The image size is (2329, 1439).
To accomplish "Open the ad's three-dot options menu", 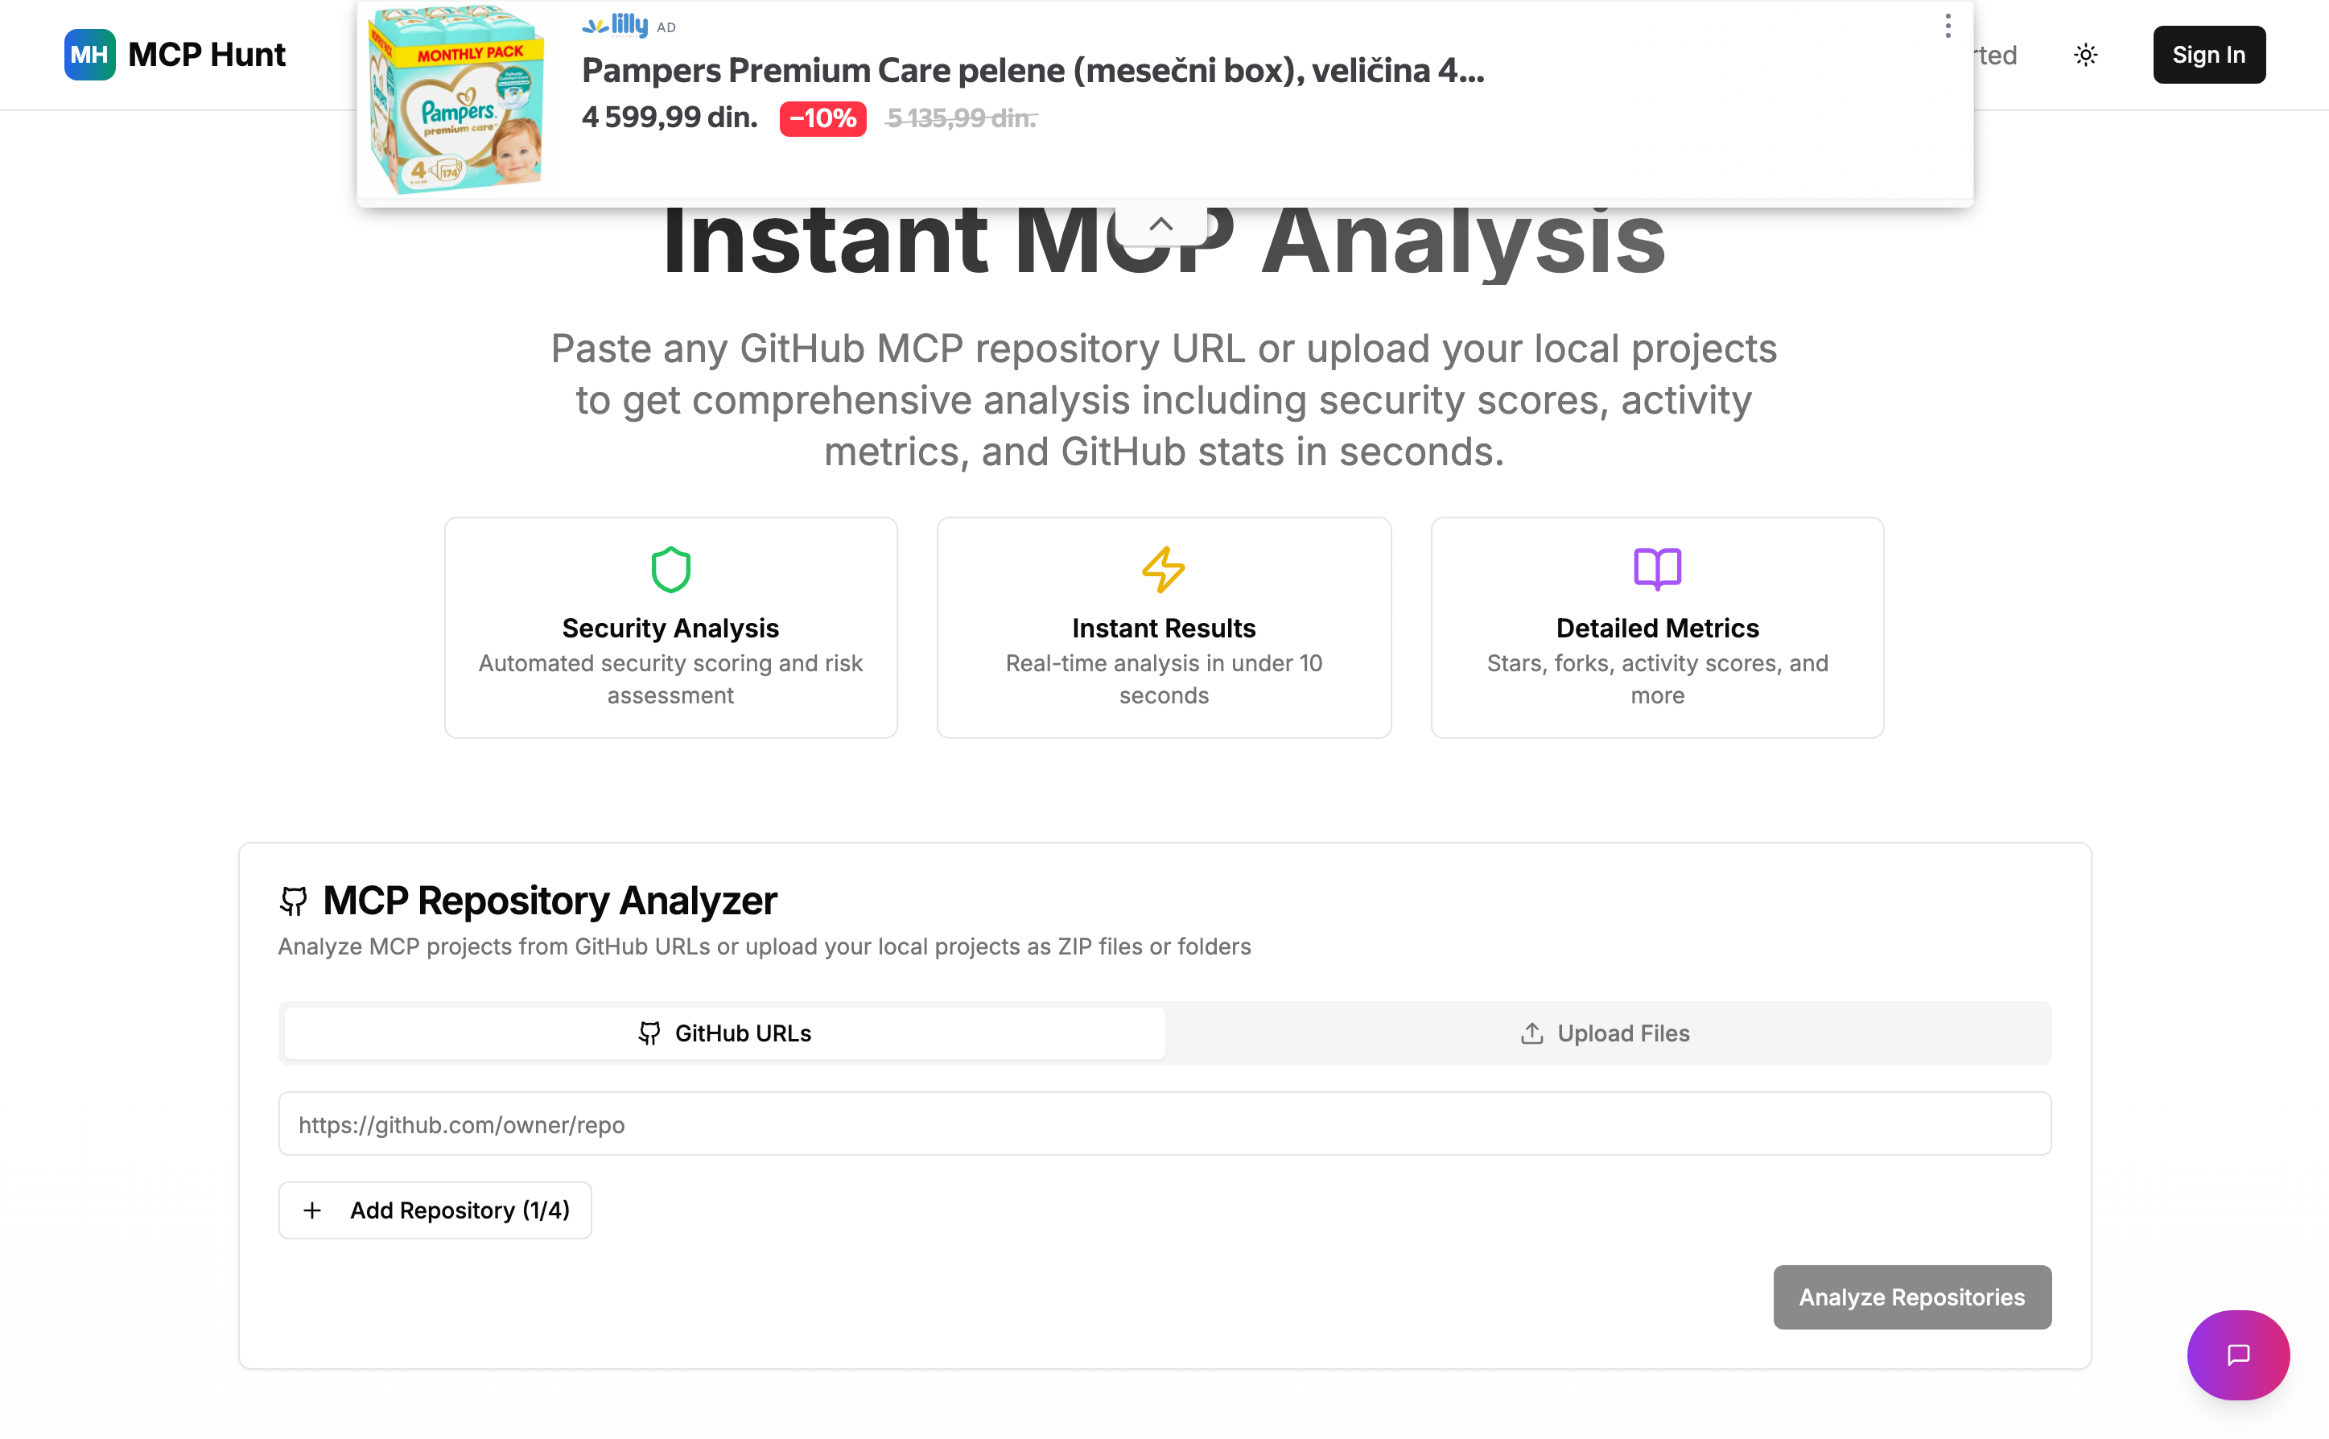I will (x=1948, y=27).
